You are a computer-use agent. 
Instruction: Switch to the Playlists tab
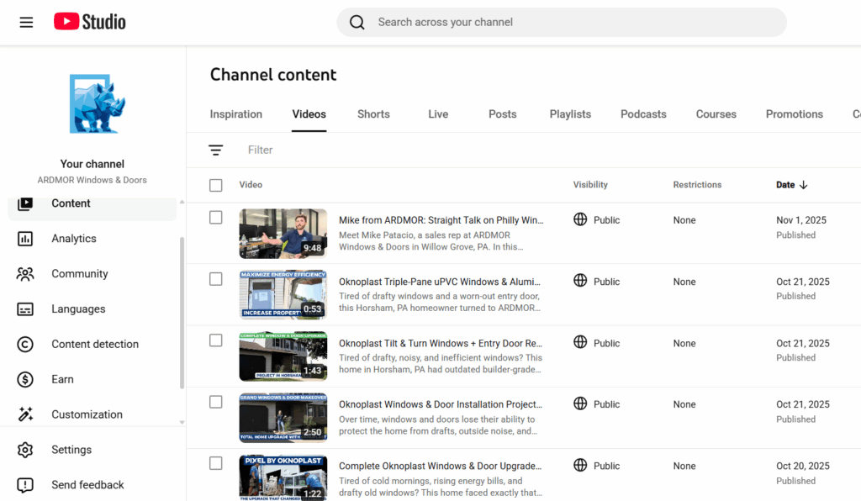click(570, 114)
